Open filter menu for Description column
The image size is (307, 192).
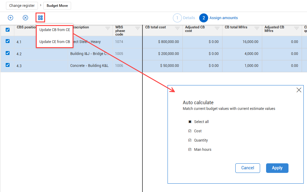point(108,28)
